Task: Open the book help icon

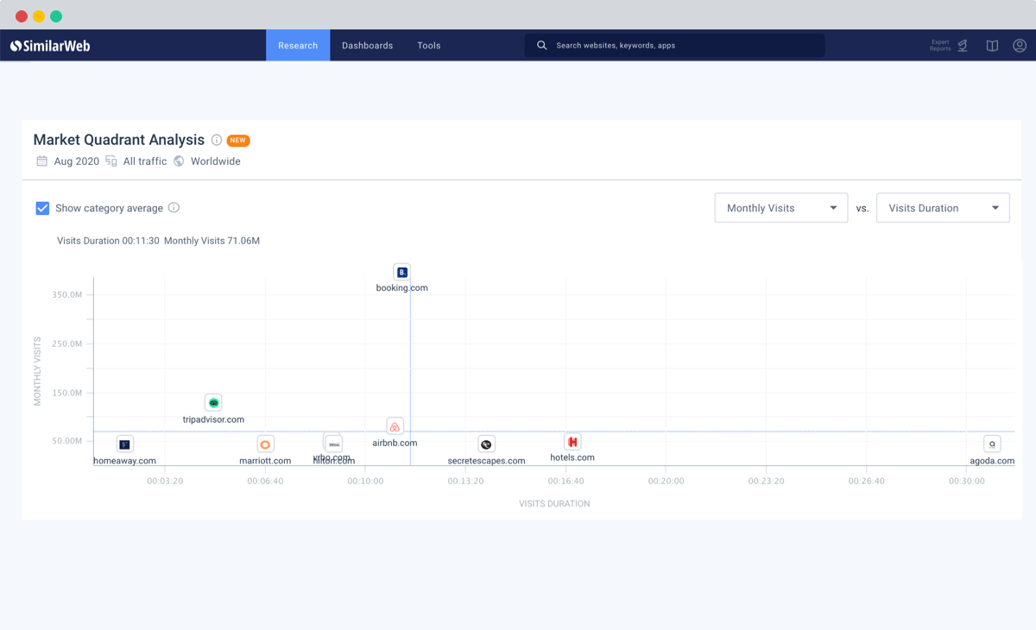Action: pyautogui.click(x=993, y=46)
